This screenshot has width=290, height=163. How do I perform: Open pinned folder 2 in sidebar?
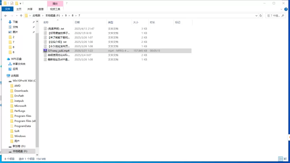coord(13,37)
